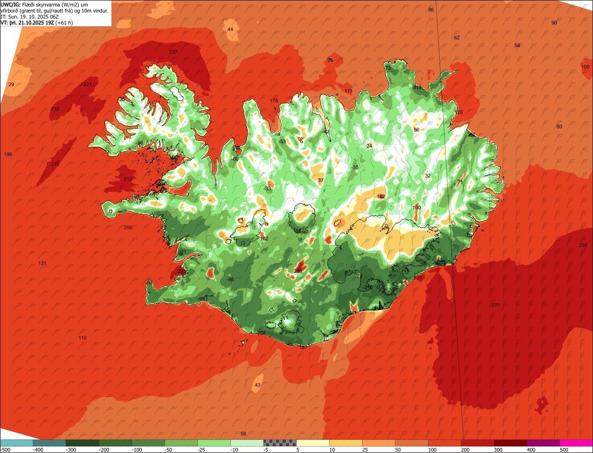Image resolution: width=593 pixels, height=453 pixels.
Task: Pick the -25 to -10 bright green swatch
Action: pos(214,443)
